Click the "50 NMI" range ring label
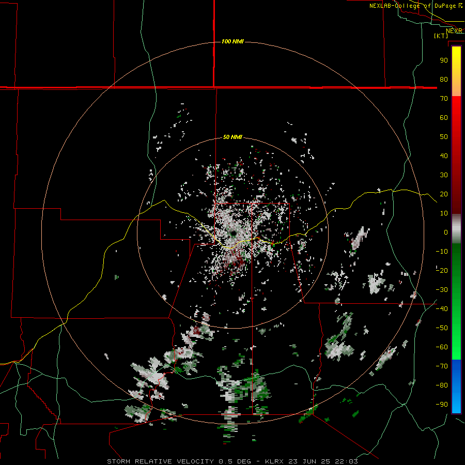This screenshot has width=465, height=465. (233, 137)
